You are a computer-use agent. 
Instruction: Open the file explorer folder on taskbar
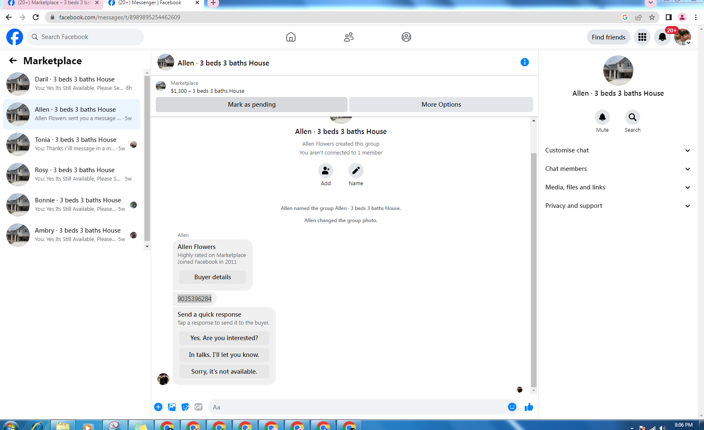click(x=63, y=425)
